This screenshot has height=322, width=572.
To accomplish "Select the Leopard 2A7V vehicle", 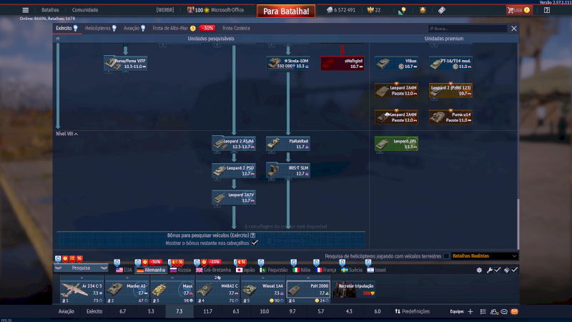I will point(234,197).
